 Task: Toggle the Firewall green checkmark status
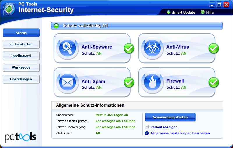point(214,83)
